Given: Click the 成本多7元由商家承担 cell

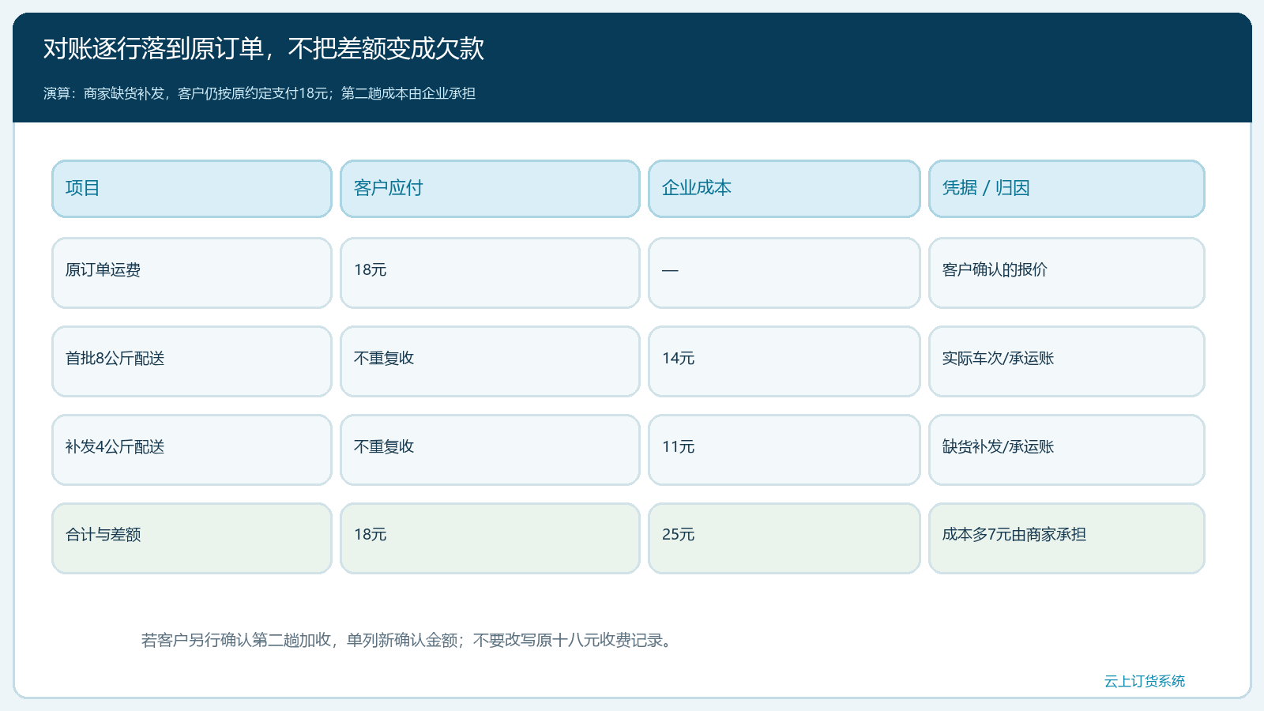Looking at the screenshot, I should pos(1066,538).
